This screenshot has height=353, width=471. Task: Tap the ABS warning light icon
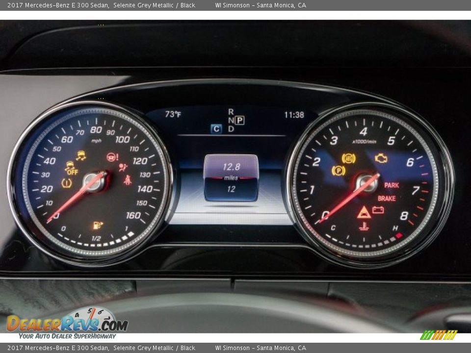348,158
